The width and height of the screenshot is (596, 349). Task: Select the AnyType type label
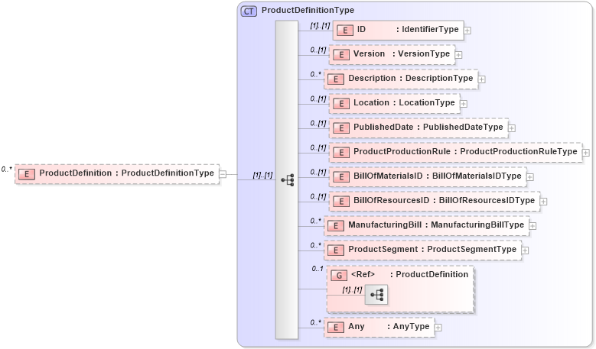click(x=412, y=327)
